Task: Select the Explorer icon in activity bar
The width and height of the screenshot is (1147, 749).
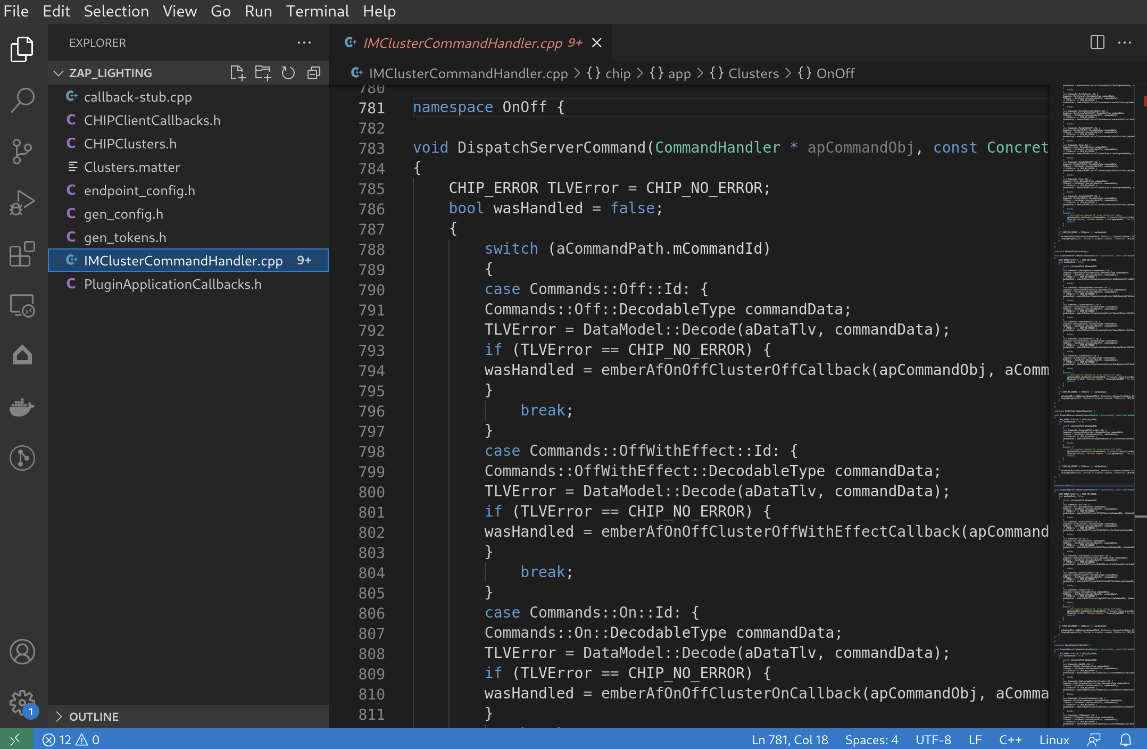Action: coord(22,48)
